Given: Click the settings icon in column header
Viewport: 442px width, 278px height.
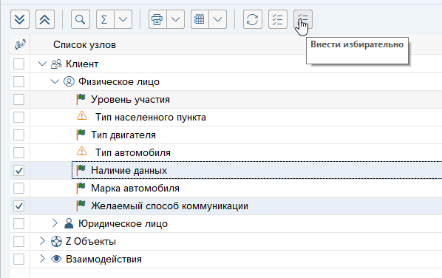Looking at the screenshot, I should (x=20, y=44).
